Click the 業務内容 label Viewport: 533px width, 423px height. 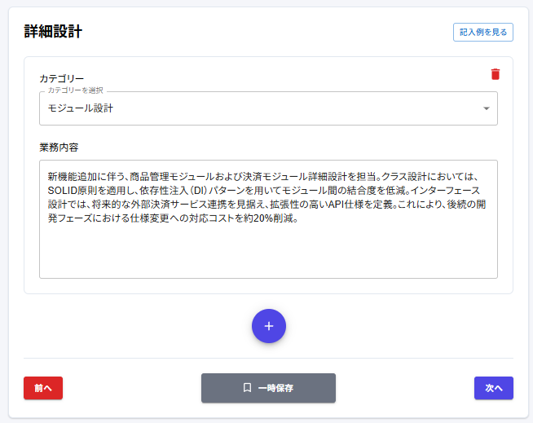click(59, 148)
